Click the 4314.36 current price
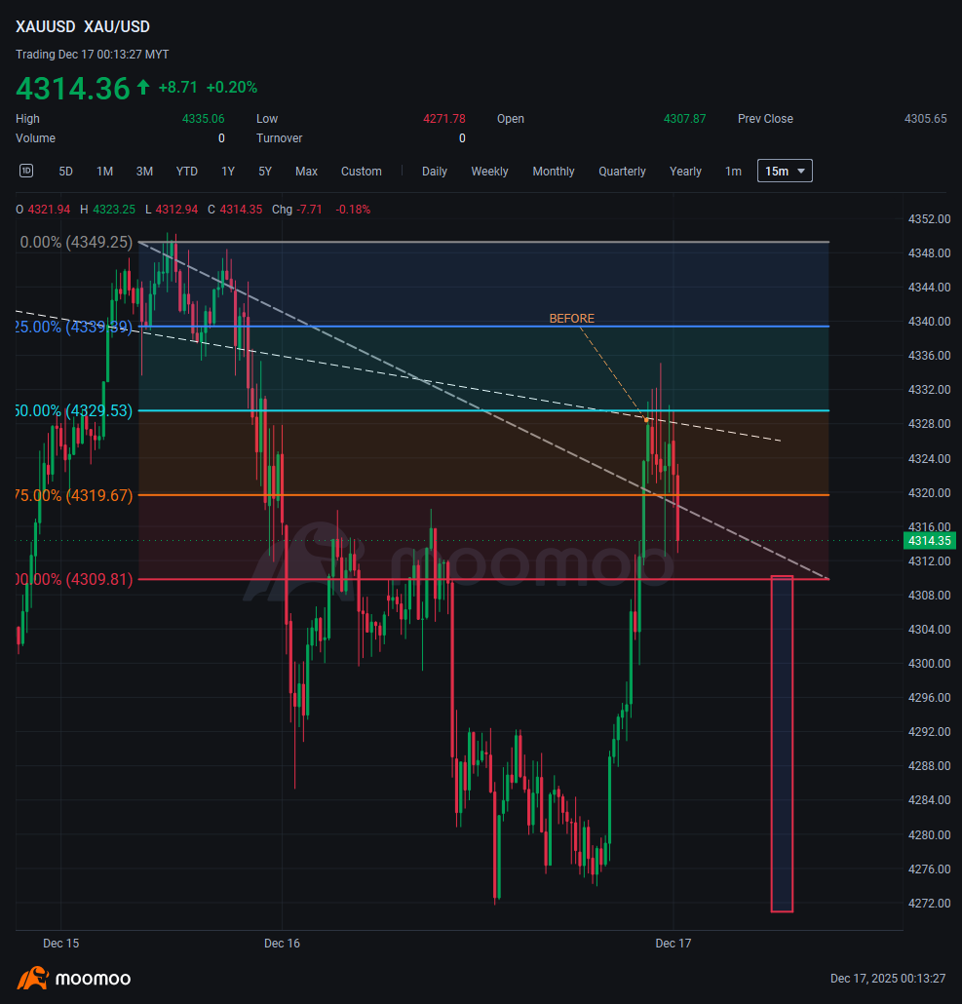 coord(73,89)
